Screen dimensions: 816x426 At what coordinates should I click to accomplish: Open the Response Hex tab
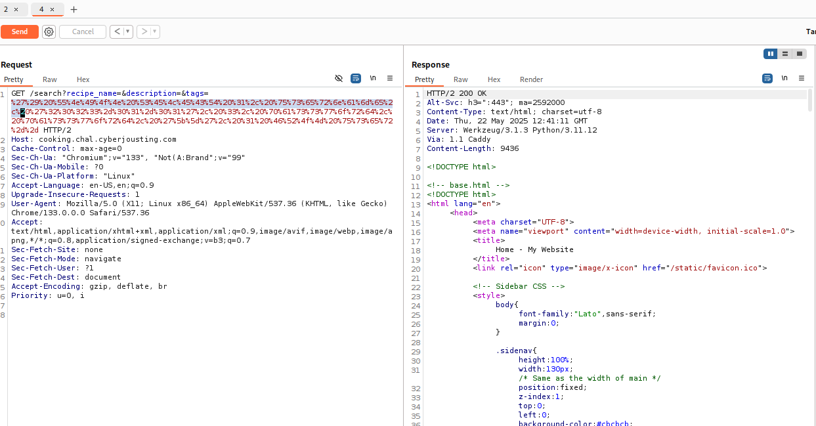click(494, 79)
